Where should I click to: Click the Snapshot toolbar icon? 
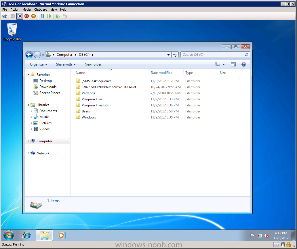[x=58, y=16]
